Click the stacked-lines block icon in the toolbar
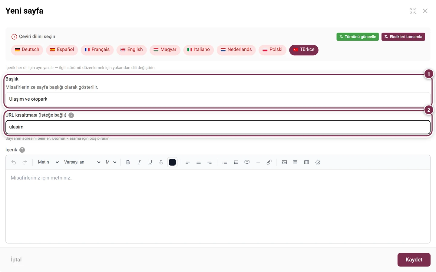The width and height of the screenshot is (436, 272). [295, 162]
